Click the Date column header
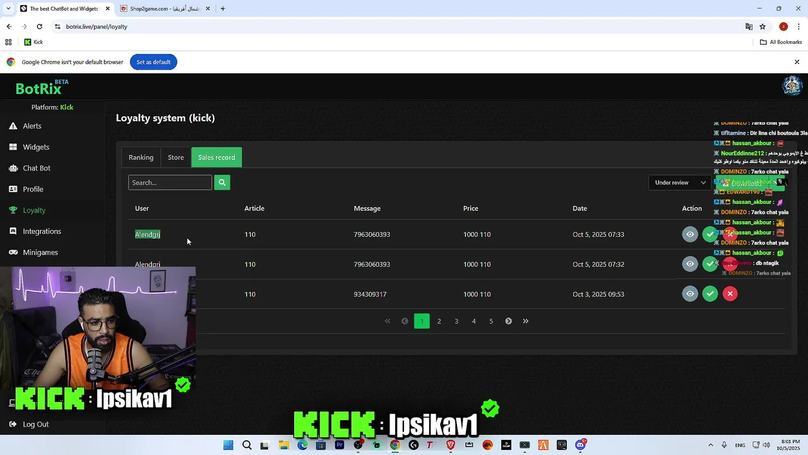 579,209
